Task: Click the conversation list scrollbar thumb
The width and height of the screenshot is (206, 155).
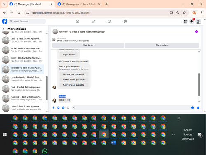Action: click(x=47, y=88)
